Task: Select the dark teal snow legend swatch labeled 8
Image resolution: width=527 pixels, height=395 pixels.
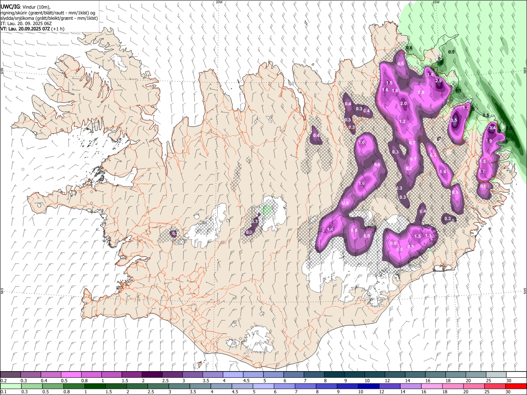Action: (x=334, y=375)
